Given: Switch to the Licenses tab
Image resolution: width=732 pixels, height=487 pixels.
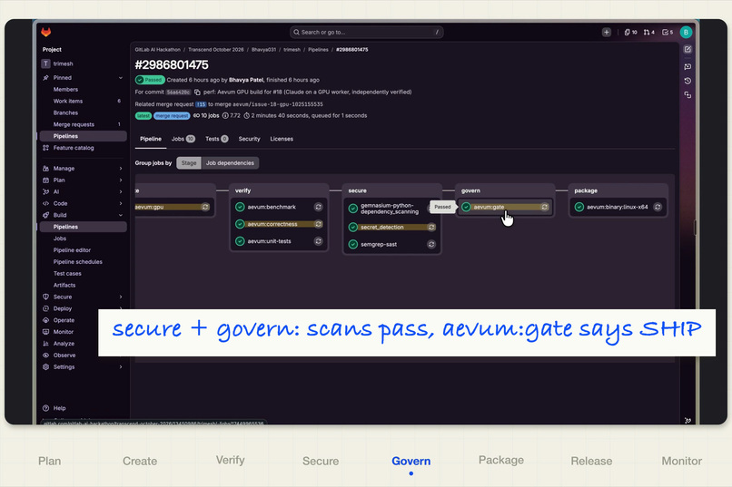Looking at the screenshot, I should pyautogui.click(x=282, y=139).
